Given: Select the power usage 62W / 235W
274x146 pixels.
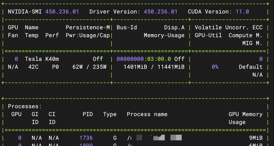Looking at the screenshot, I should 89,67.
